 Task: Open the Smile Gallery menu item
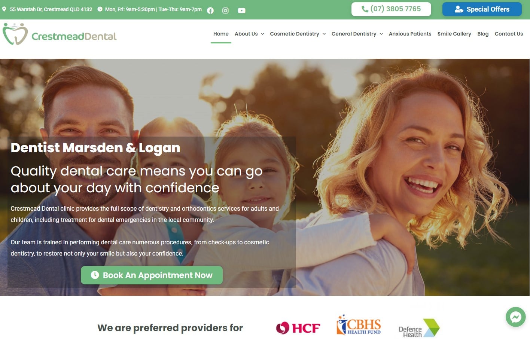tap(454, 34)
